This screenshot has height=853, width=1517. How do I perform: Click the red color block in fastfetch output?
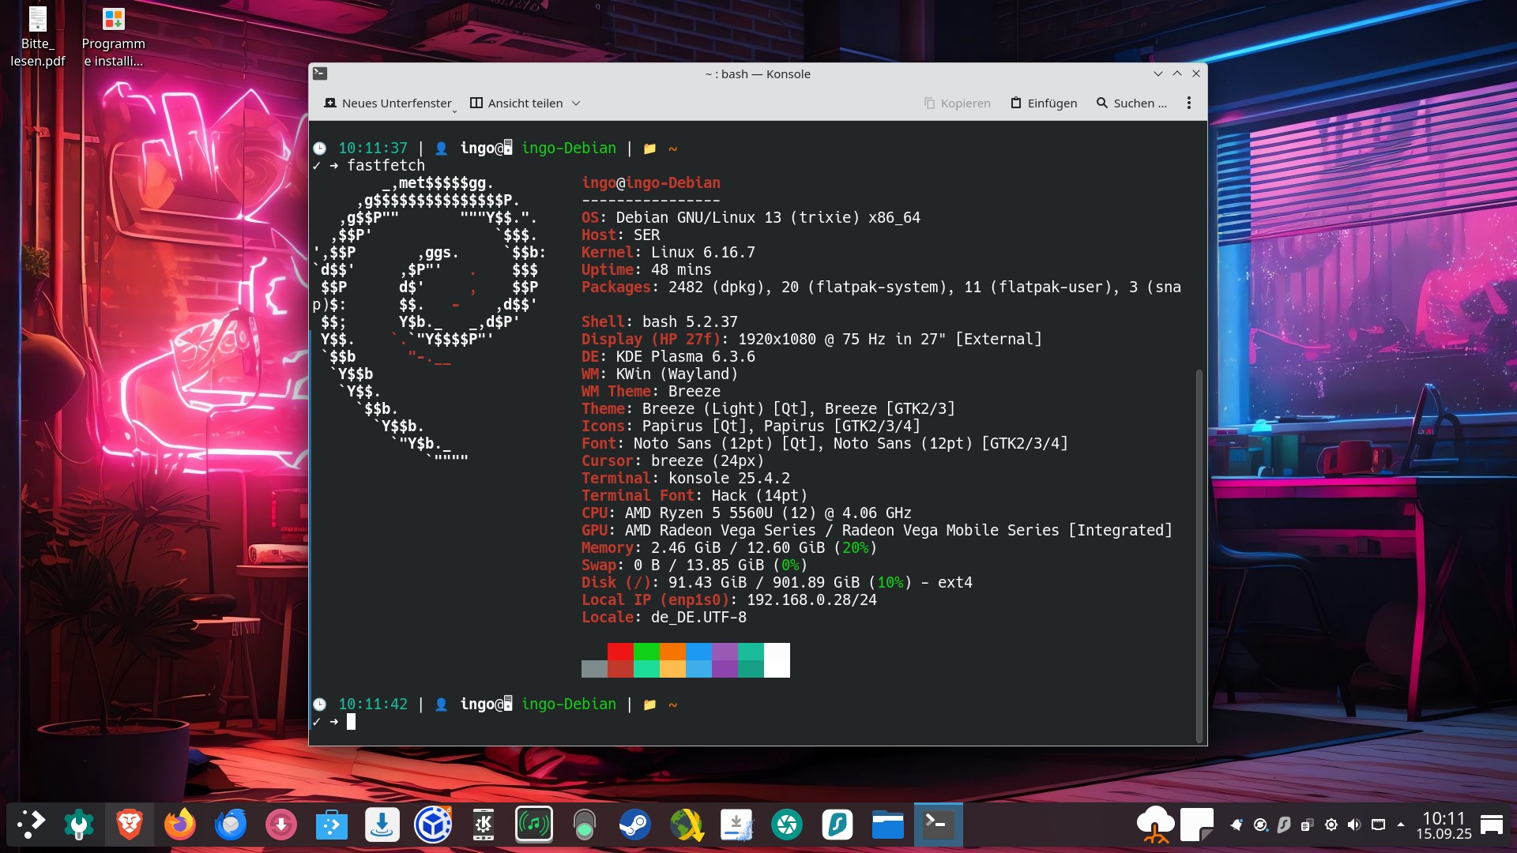point(620,652)
